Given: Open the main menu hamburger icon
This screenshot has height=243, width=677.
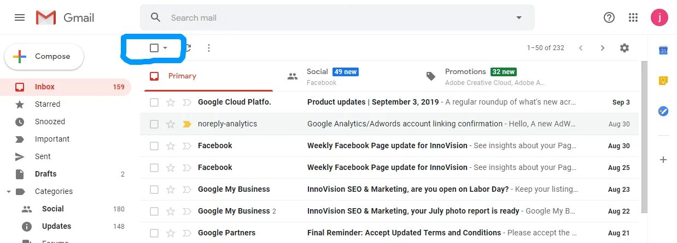Looking at the screenshot, I should pyautogui.click(x=20, y=17).
